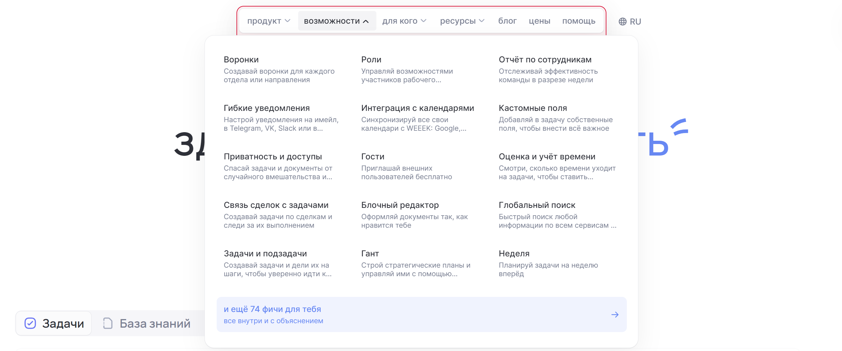This screenshot has height=351, width=842.
Task: Open the Глобальный поиск feature
Action: point(537,205)
